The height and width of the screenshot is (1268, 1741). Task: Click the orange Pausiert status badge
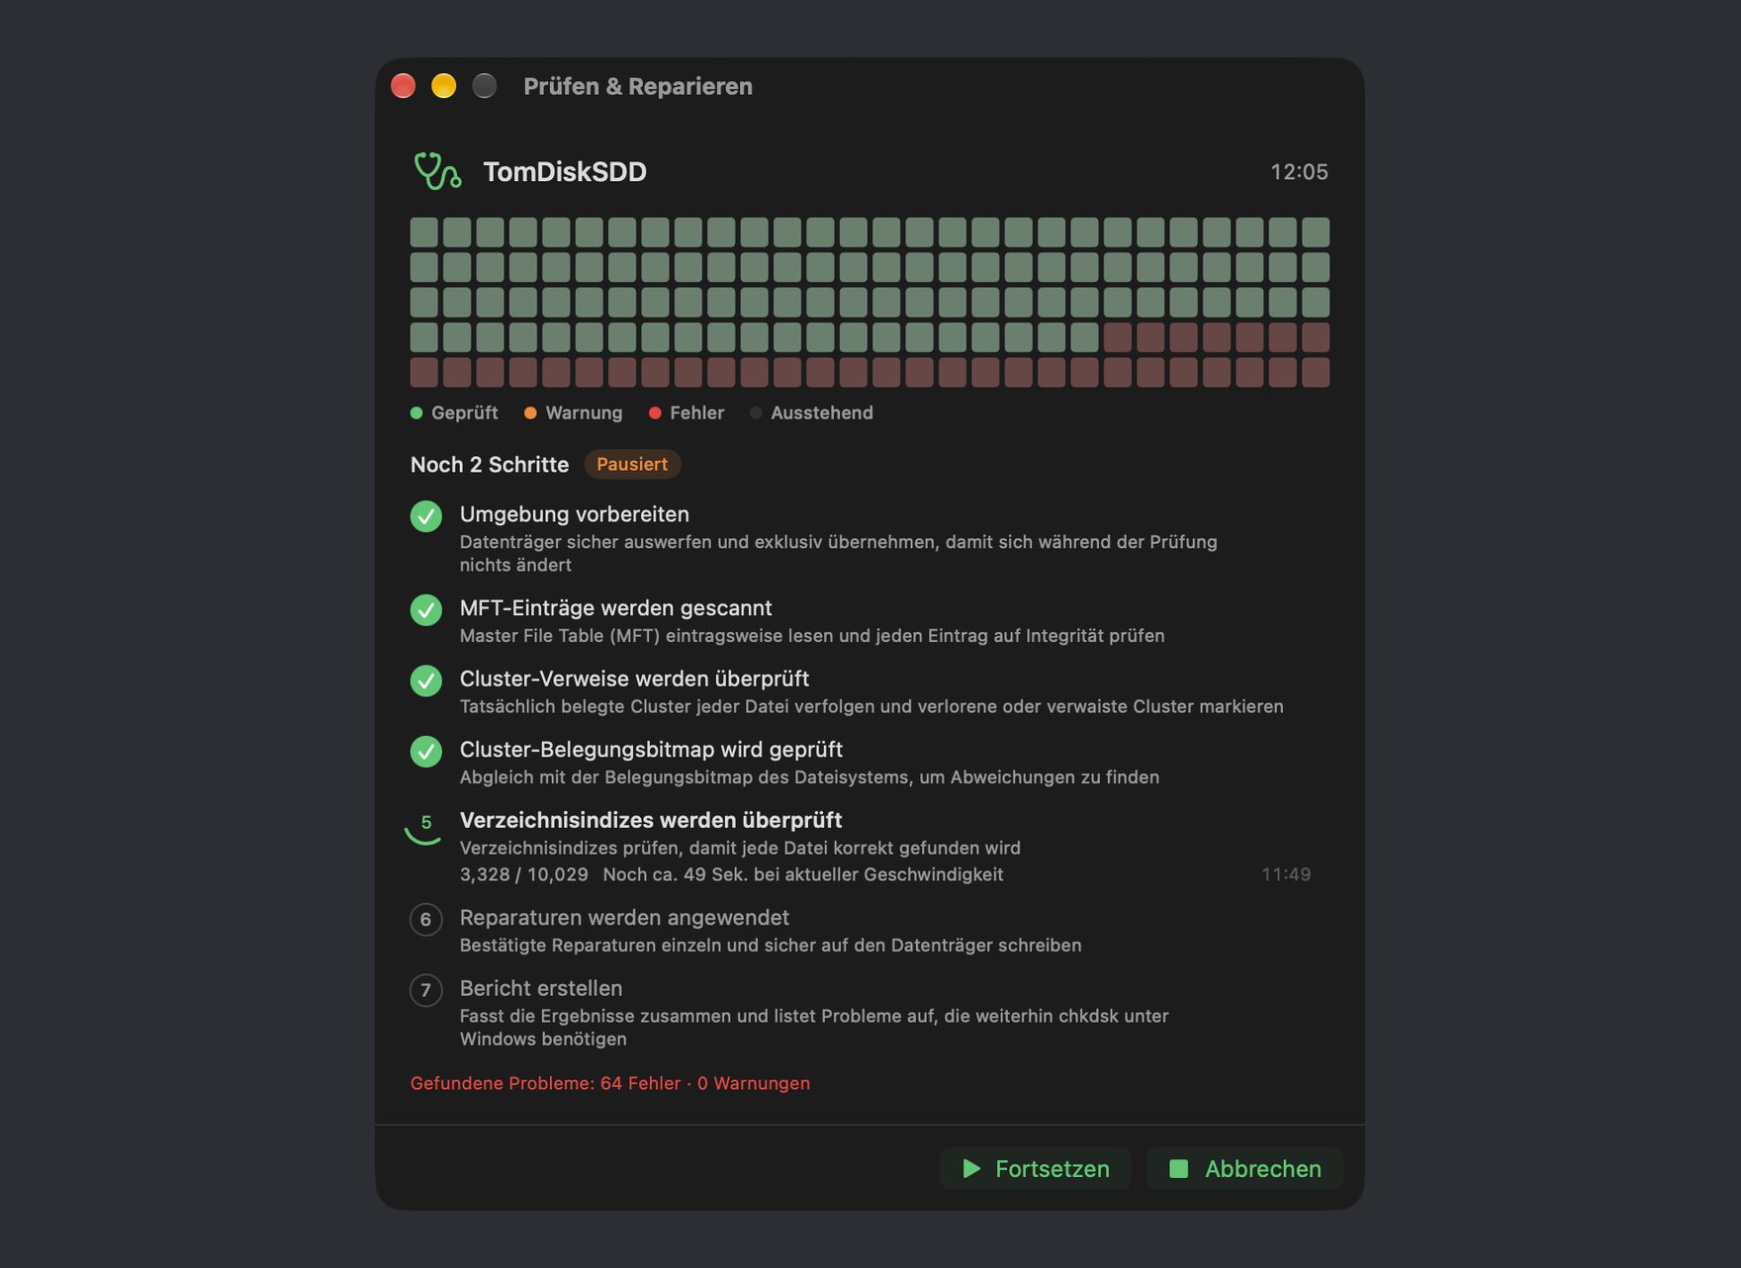[632, 464]
